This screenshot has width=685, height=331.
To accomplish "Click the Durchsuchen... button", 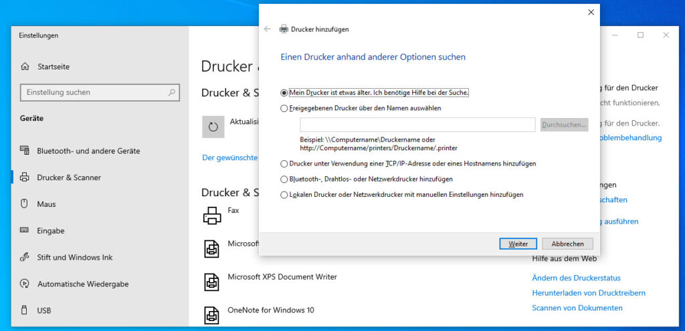I will (x=564, y=125).
